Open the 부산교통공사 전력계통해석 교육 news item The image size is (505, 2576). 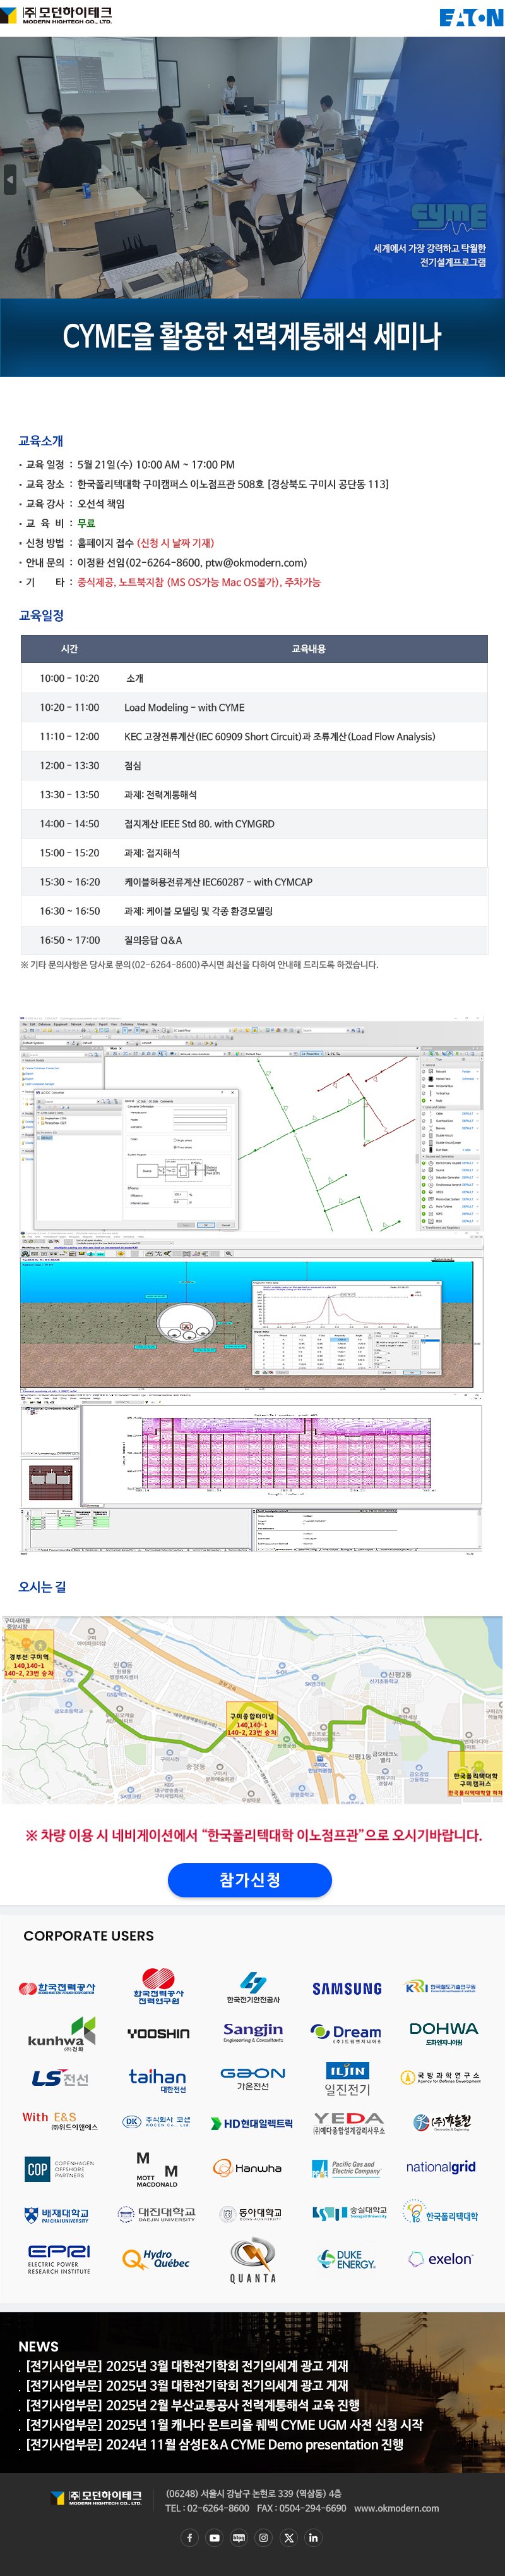pos(193,2404)
